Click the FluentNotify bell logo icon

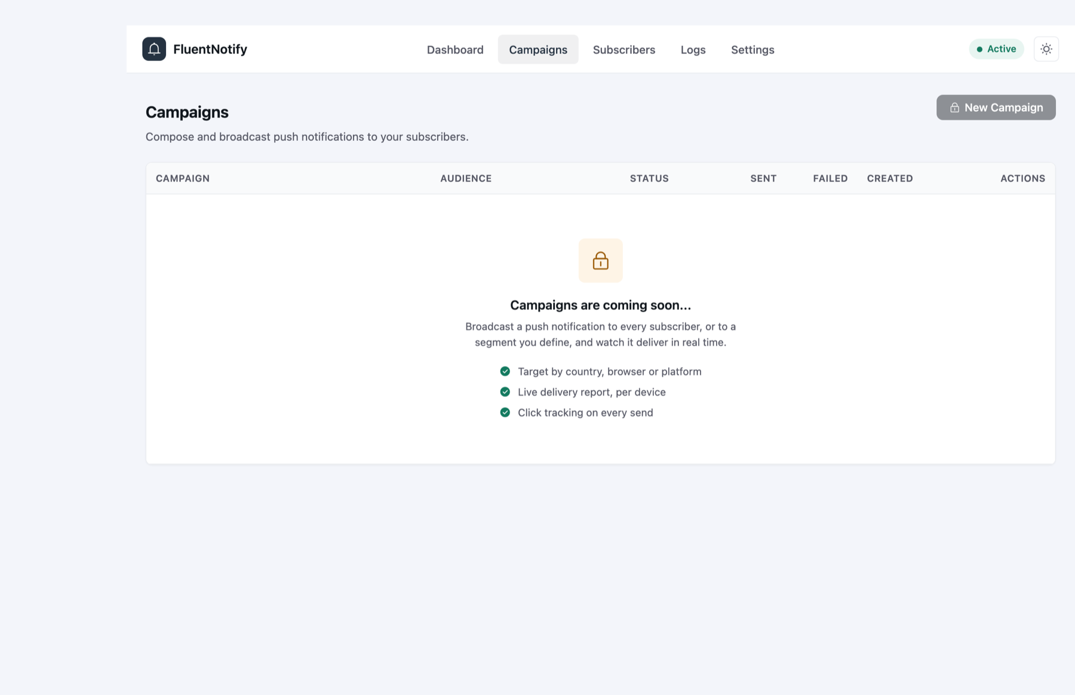coord(154,49)
